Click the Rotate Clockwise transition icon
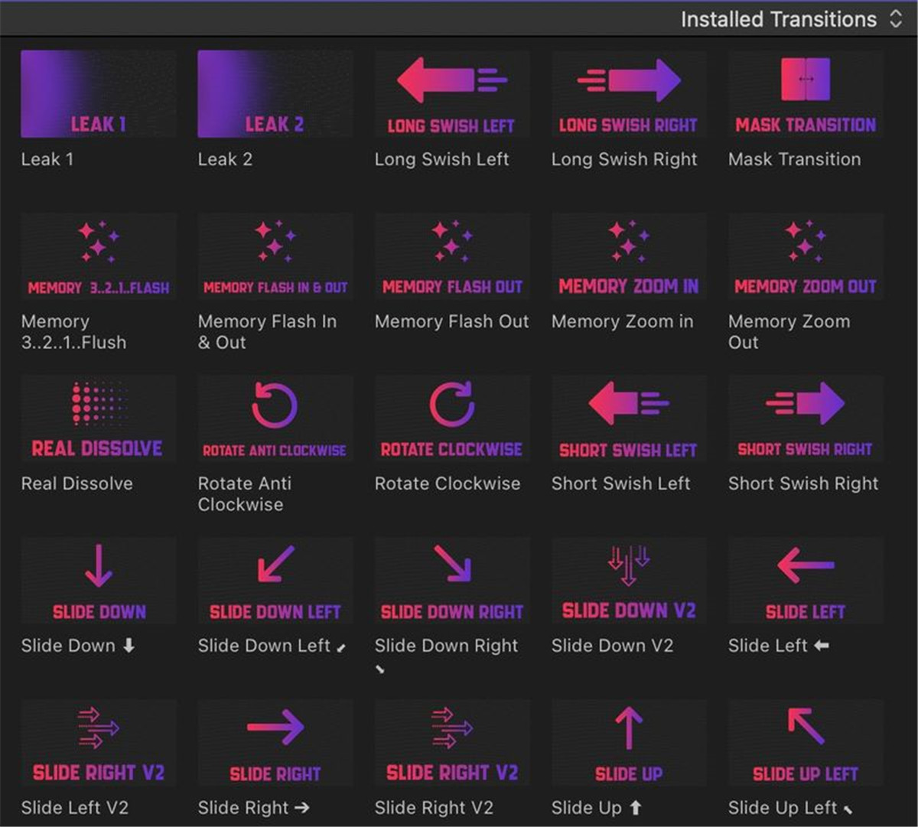Image resolution: width=918 pixels, height=827 pixels. pyautogui.click(x=451, y=405)
